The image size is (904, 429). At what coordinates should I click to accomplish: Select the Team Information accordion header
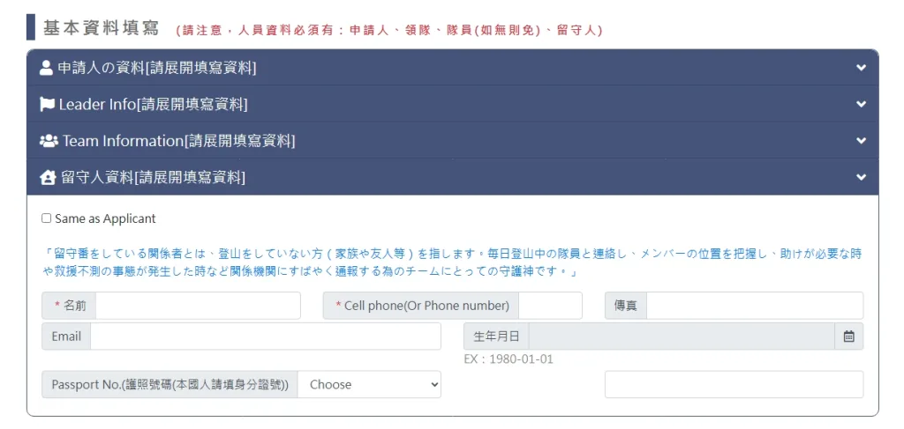pos(453,140)
